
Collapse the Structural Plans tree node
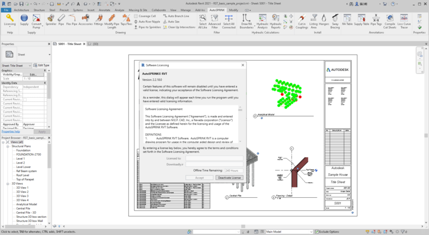point(8,146)
